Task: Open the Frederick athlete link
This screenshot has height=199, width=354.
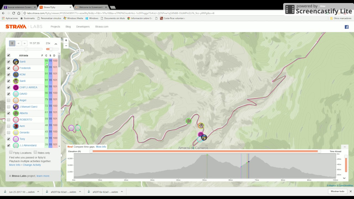Action: [25, 68]
